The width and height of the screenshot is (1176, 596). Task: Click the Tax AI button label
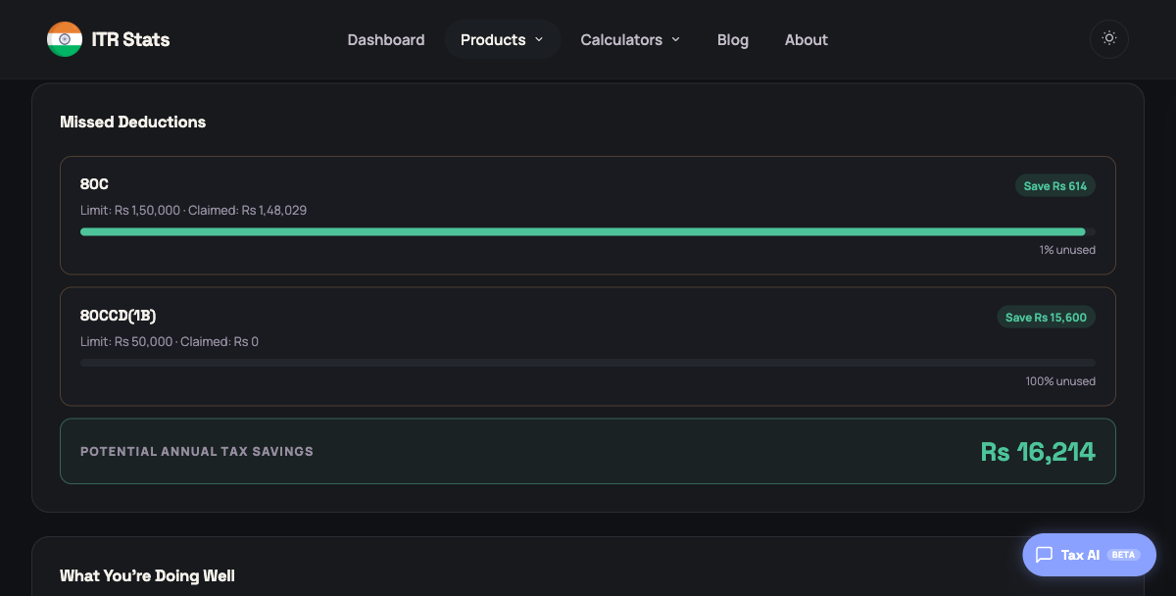(1080, 555)
